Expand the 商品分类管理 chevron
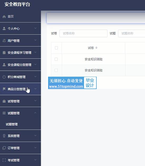This screenshot has height=166, width=145. (35, 89)
